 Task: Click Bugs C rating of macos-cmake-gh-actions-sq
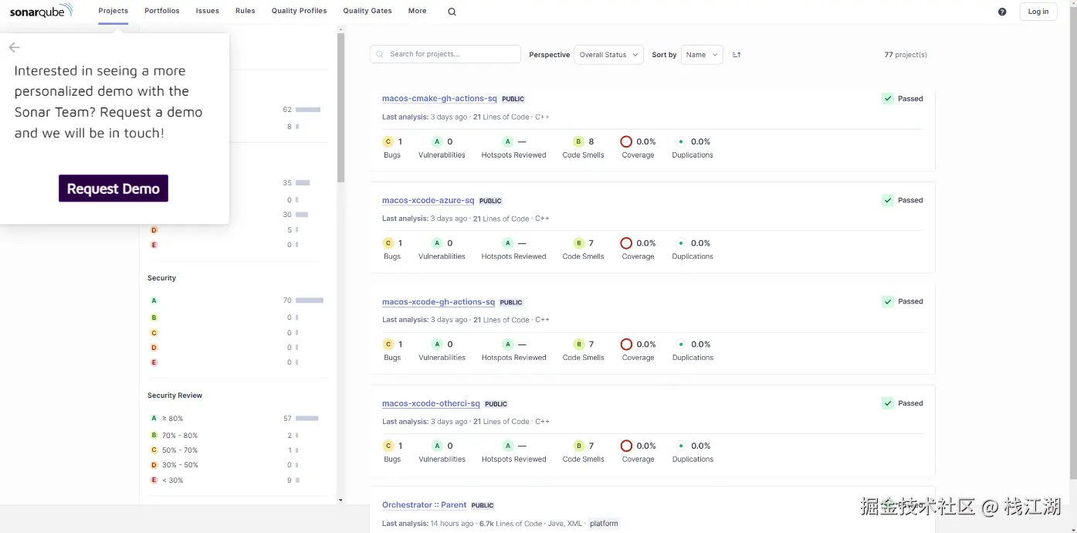click(x=388, y=141)
